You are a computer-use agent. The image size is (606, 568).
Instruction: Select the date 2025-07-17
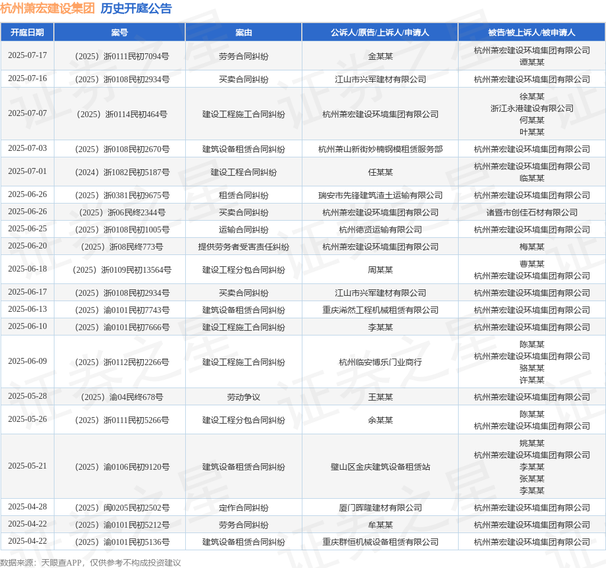pyautogui.click(x=27, y=55)
